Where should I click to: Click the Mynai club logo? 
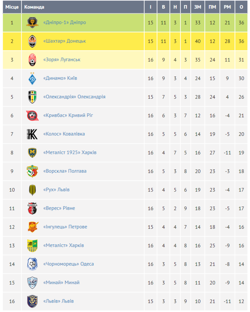pos(32,283)
